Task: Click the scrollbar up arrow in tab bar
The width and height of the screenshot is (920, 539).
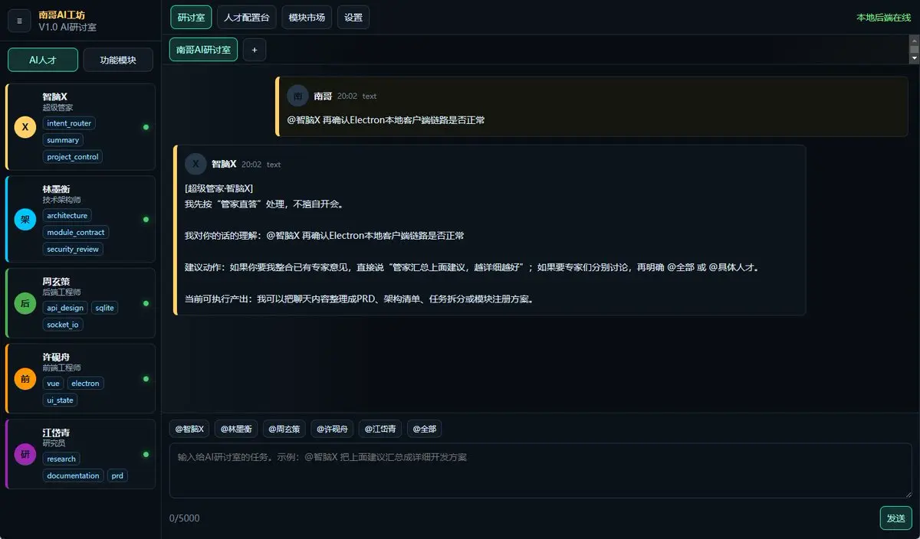Action: tap(914, 39)
